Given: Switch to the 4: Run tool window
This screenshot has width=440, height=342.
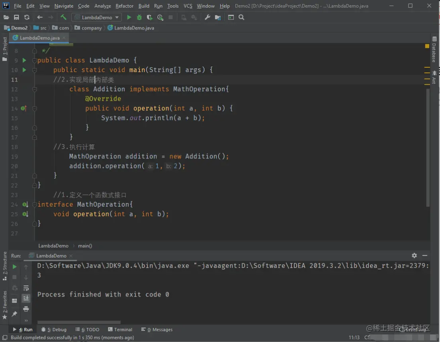Looking at the screenshot, I should [x=23, y=330].
